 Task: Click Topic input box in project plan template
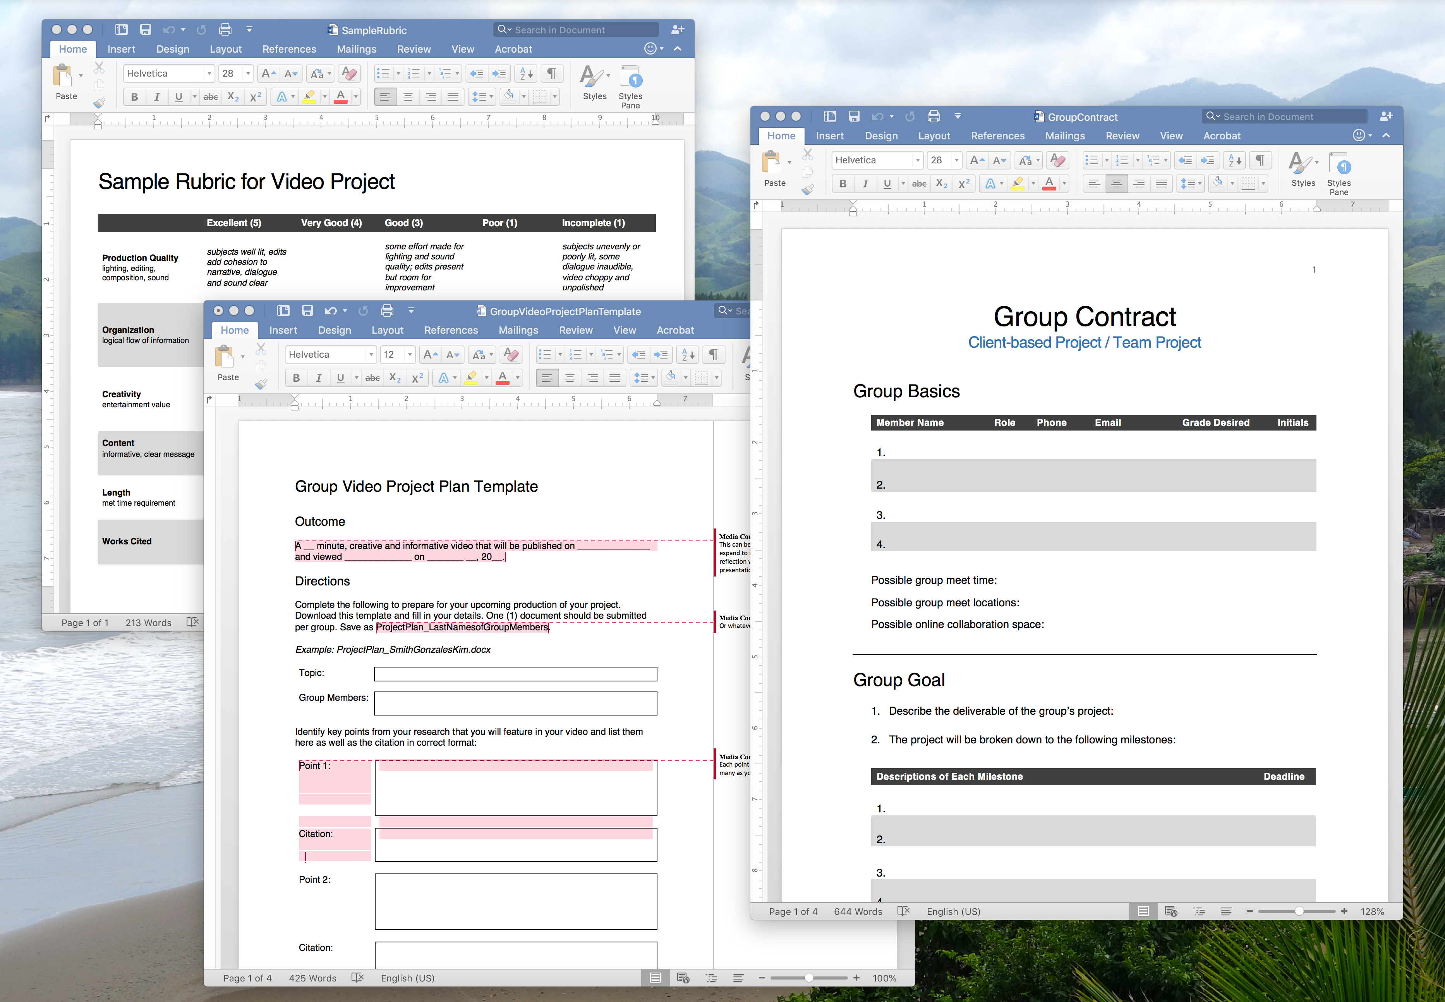[515, 674]
